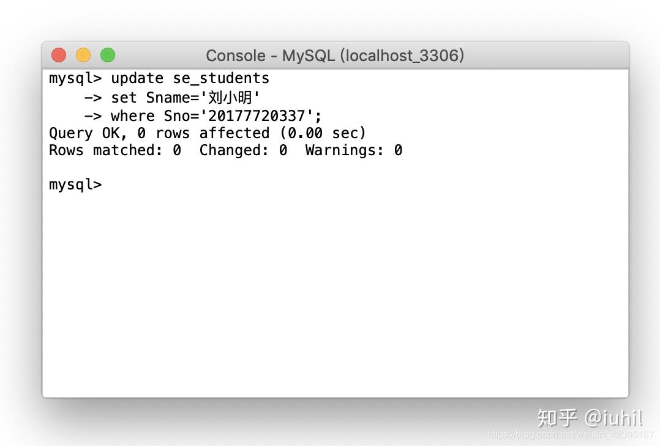Click the "Changed: 0" output
The height and width of the screenshot is (446, 660).
click(x=243, y=150)
